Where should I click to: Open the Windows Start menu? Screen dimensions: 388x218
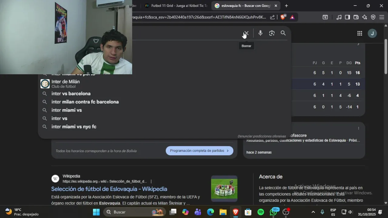tap(96, 212)
